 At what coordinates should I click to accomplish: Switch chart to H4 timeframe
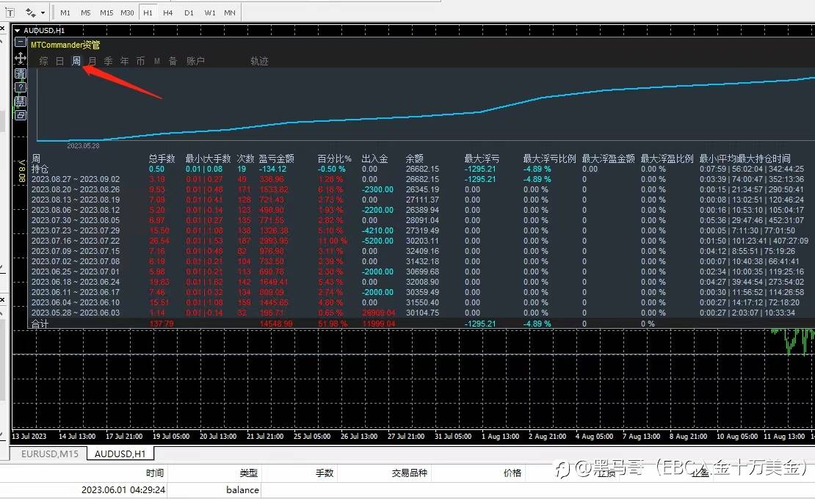coord(168,12)
